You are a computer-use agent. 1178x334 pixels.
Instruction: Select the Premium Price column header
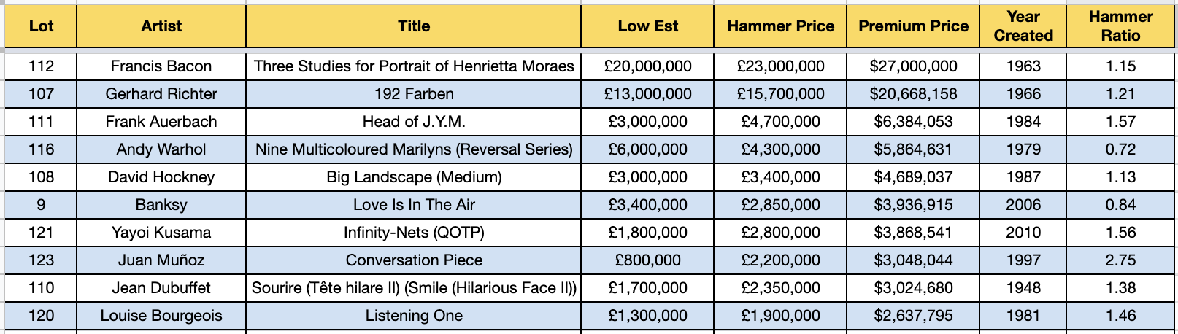pyautogui.click(x=913, y=26)
